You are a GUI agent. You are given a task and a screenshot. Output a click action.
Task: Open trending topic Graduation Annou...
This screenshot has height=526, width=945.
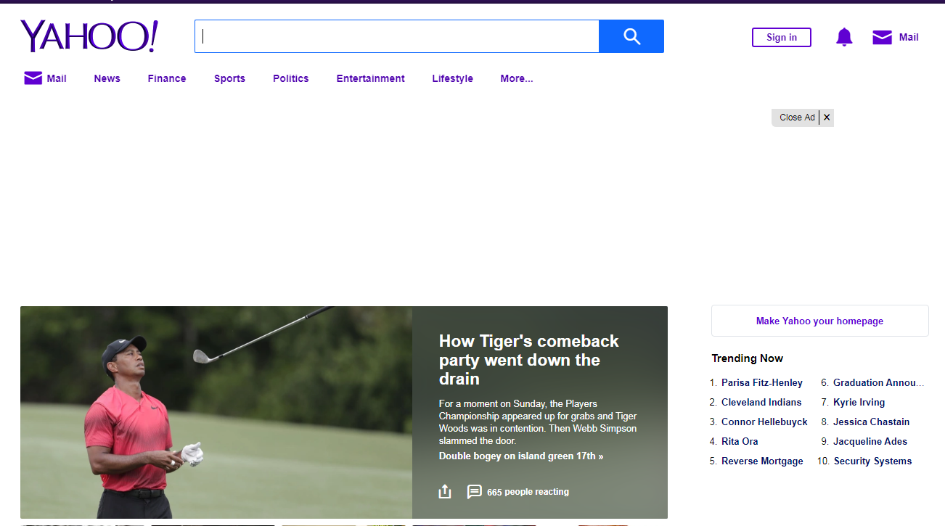(879, 382)
